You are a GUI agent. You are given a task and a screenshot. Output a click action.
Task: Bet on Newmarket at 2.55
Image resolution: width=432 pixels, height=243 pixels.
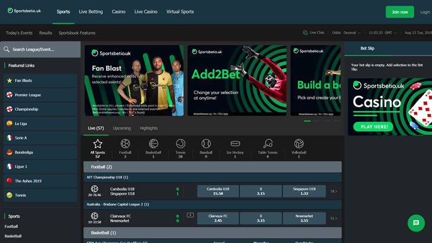click(x=304, y=218)
